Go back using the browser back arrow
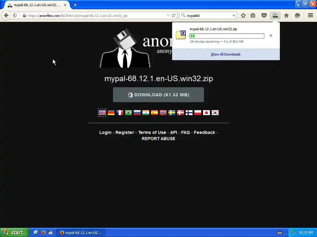 coord(6,15)
